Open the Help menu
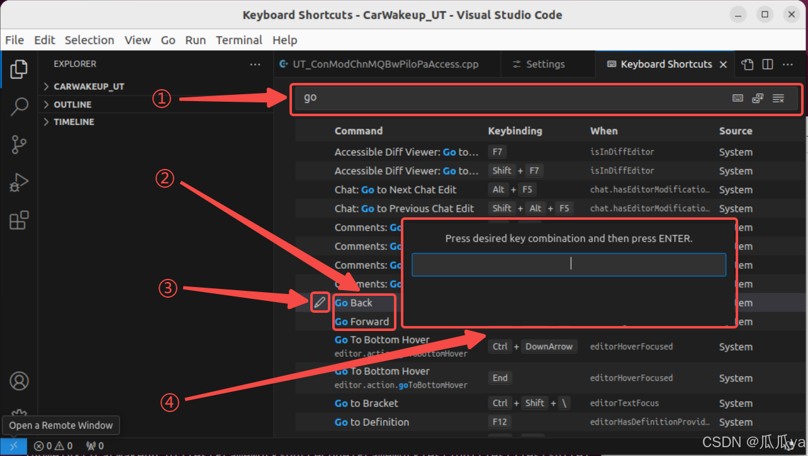808x456 pixels. pos(285,40)
